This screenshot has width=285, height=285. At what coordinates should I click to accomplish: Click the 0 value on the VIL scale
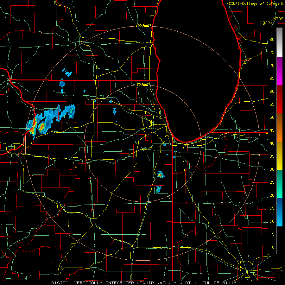coord(273,247)
